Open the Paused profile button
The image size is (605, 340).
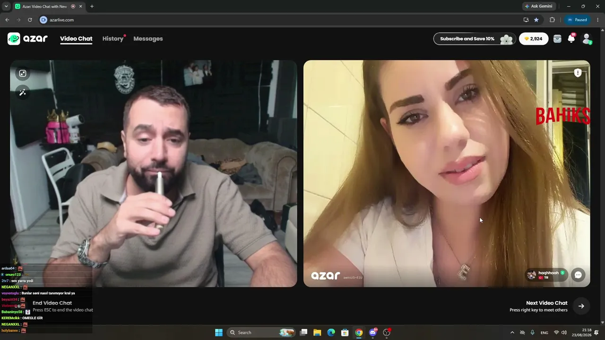click(577, 20)
